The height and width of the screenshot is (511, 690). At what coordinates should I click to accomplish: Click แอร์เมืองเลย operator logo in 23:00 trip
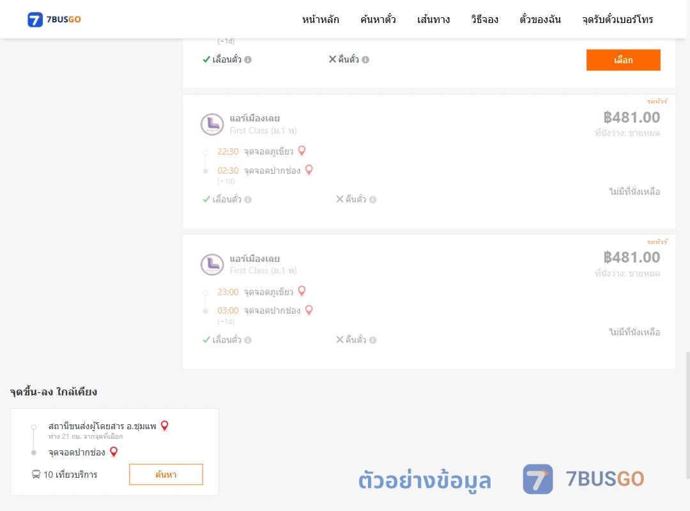tap(212, 264)
